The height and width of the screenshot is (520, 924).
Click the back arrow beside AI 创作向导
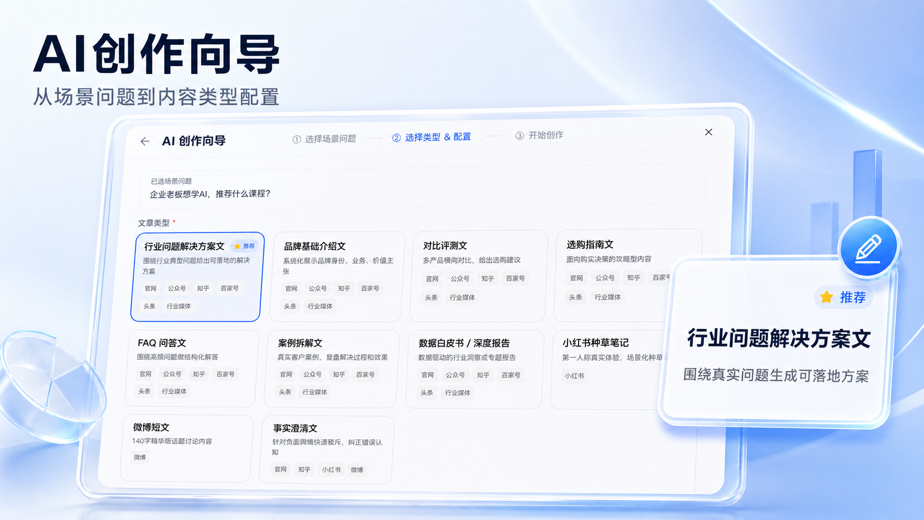click(x=145, y=141)
